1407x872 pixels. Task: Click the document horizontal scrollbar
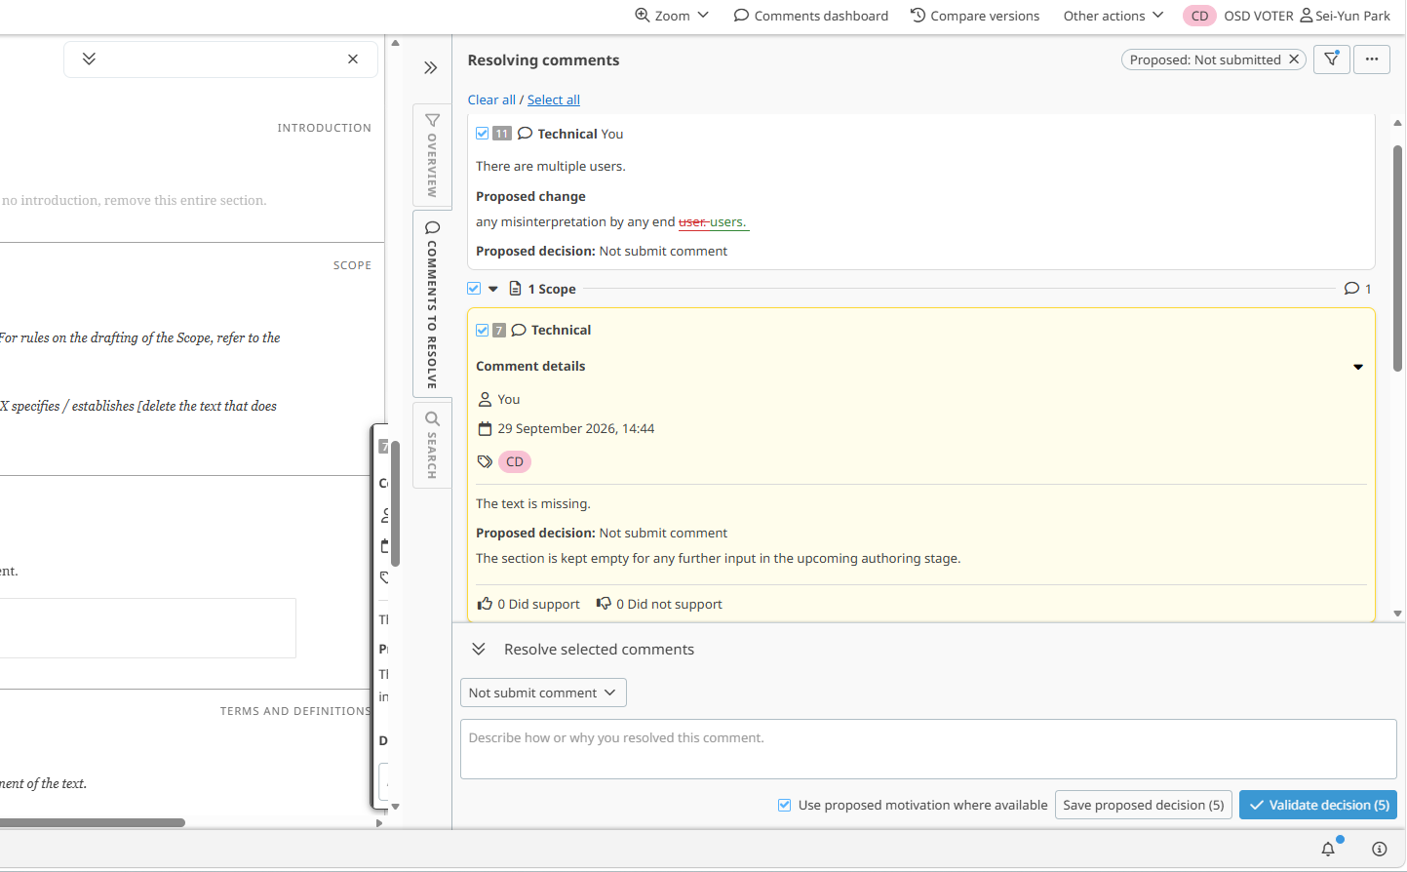click(93, 822)
